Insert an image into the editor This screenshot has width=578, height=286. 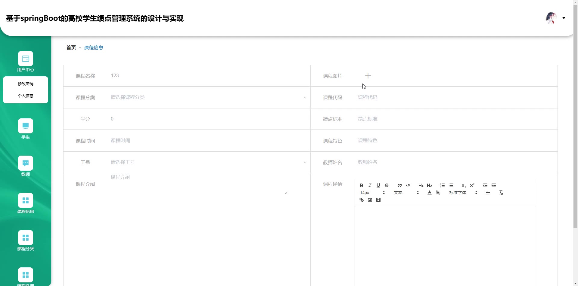click(370, 200)
